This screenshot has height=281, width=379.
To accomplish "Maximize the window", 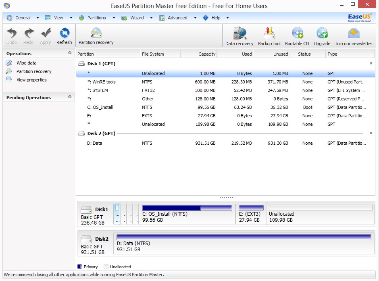I will (353, 4).
